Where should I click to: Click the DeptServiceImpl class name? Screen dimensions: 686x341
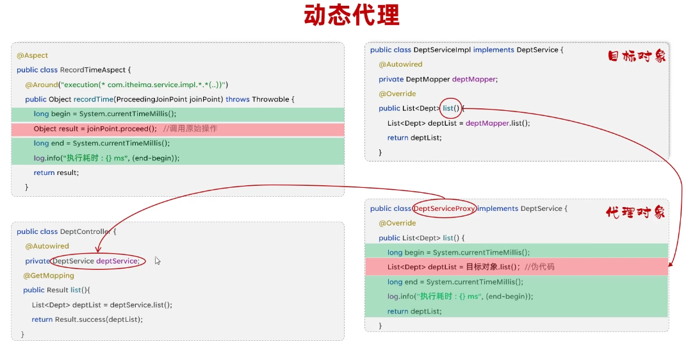point(442,50)
